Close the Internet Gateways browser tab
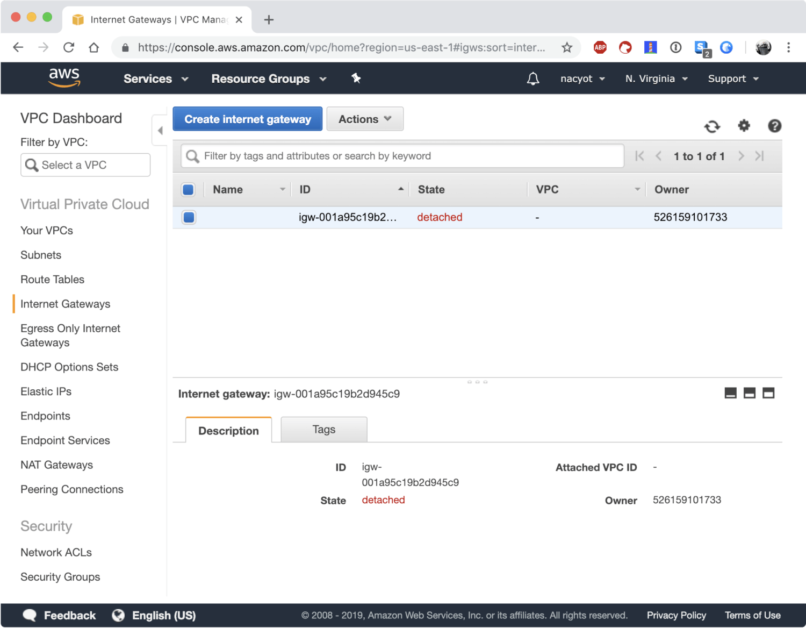This screenshot has height=628, width=806. [x=239, y=20]
